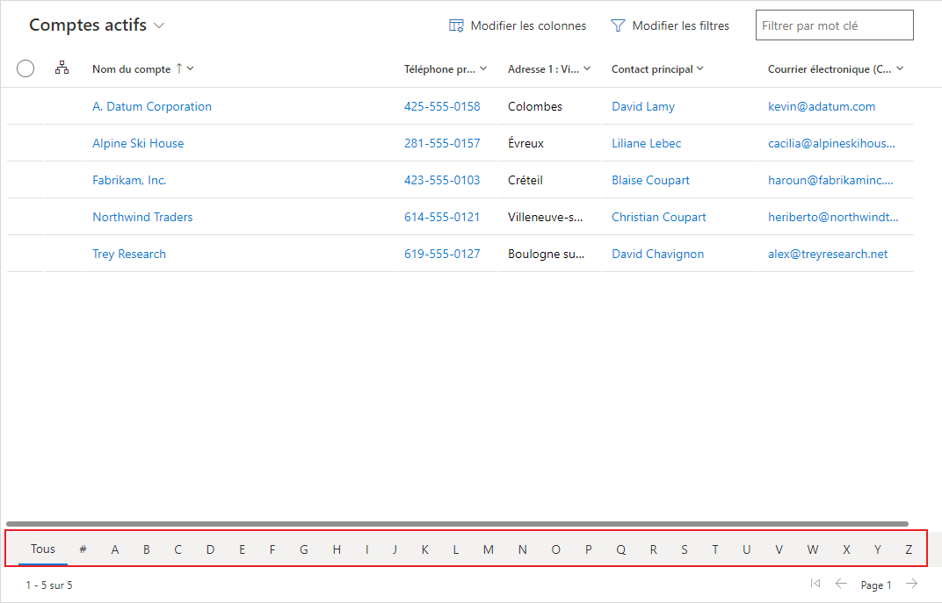Filter accounts by letter A
942x603 pixels.
point(115,549)
